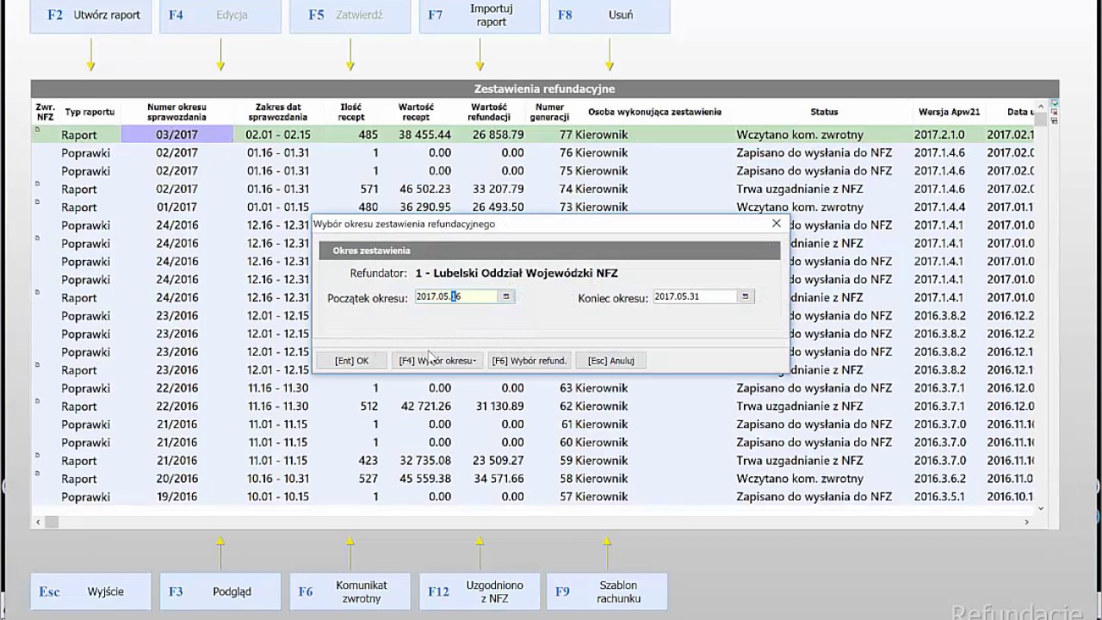Click top small icon beside table scrollbar

(1054, 104)
